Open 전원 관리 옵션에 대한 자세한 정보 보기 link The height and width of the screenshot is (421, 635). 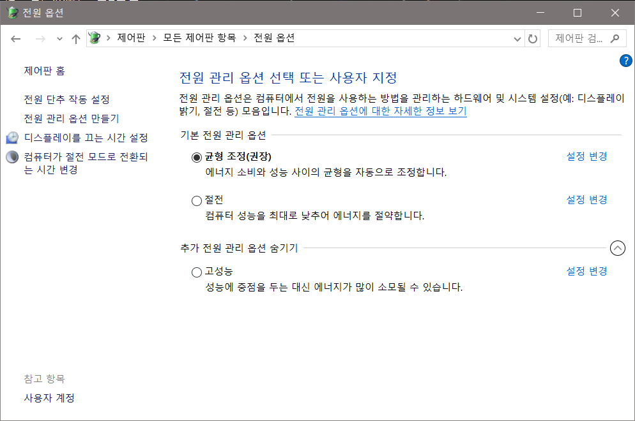click(x=380, y=112)
